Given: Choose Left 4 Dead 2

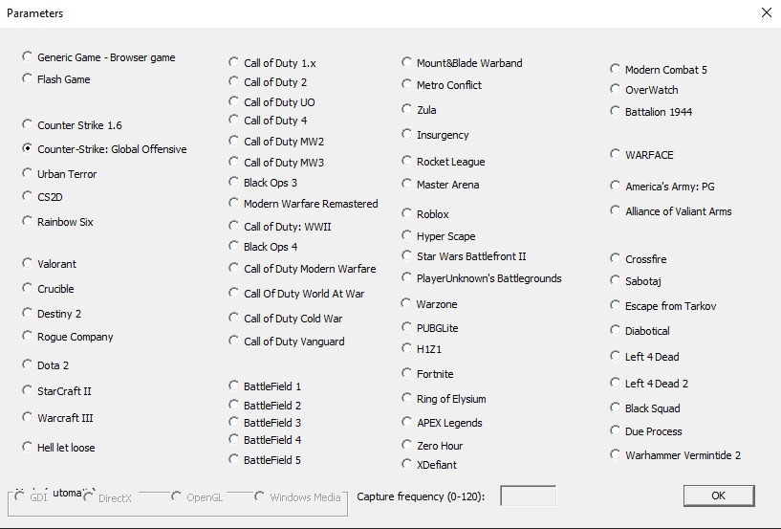Looking at the screenshot, I should [x=616, y=383].
